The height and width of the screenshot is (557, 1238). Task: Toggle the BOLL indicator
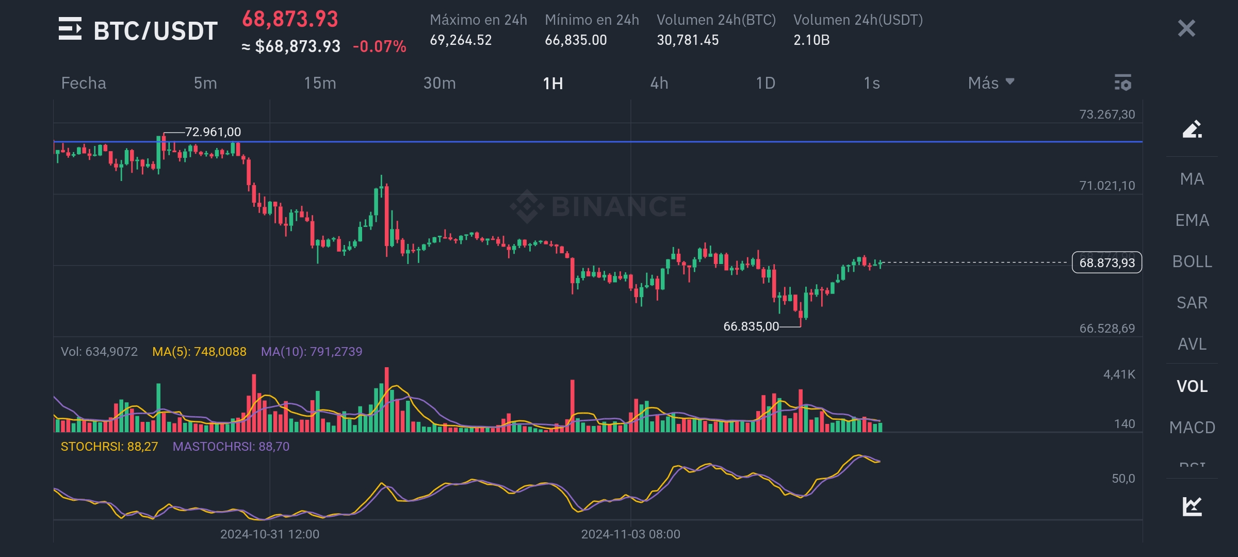[x=1192, y=261]
